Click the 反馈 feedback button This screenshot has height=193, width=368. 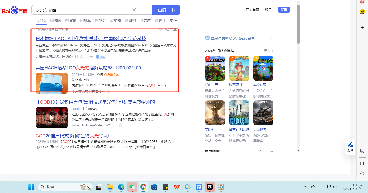tap(350, 147)
